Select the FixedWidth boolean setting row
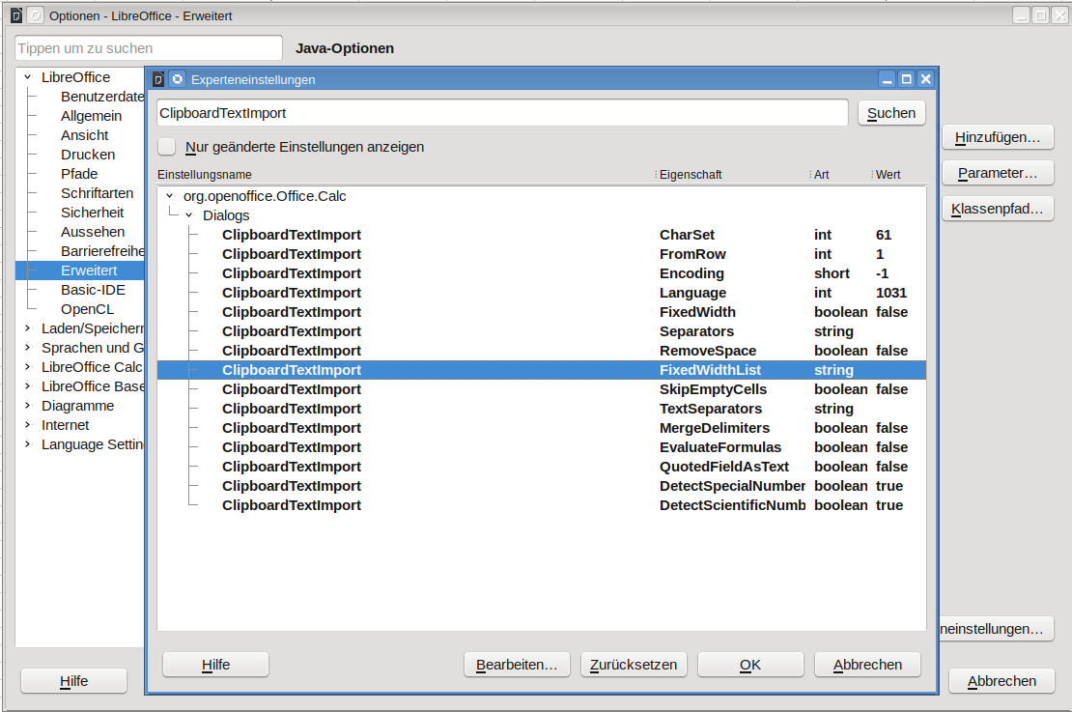The height and width of the screenshot is (712, 1072). (542, 312)
